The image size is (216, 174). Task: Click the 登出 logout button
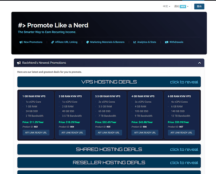click(199, 7)
